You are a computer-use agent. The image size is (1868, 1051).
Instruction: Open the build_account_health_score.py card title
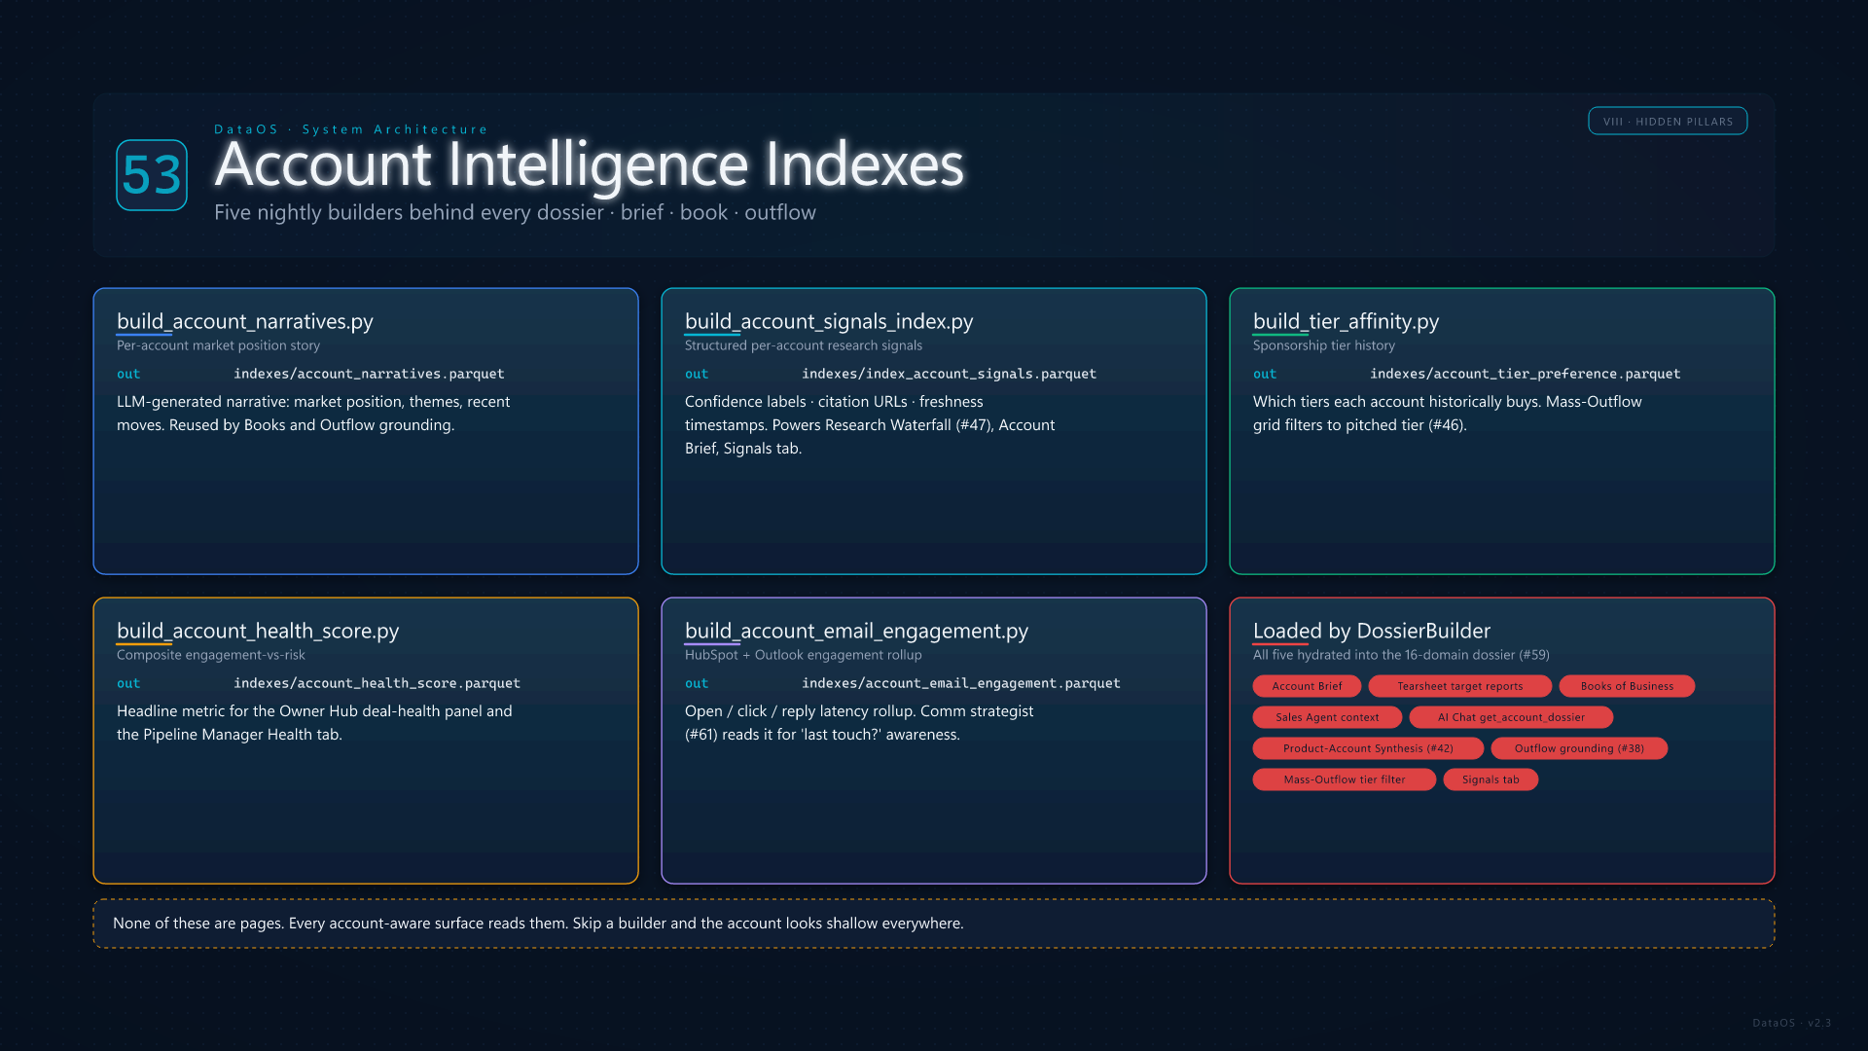(x=258, y=631)
